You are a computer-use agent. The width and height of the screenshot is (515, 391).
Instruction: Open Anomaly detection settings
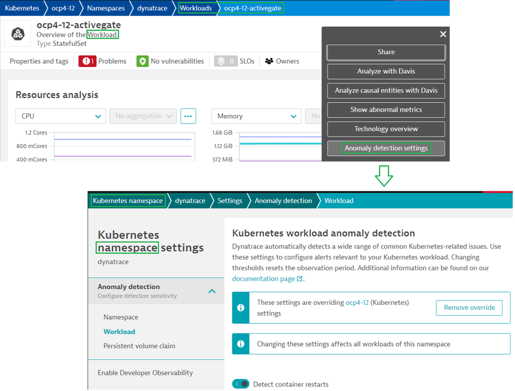[x=386, y=148]
